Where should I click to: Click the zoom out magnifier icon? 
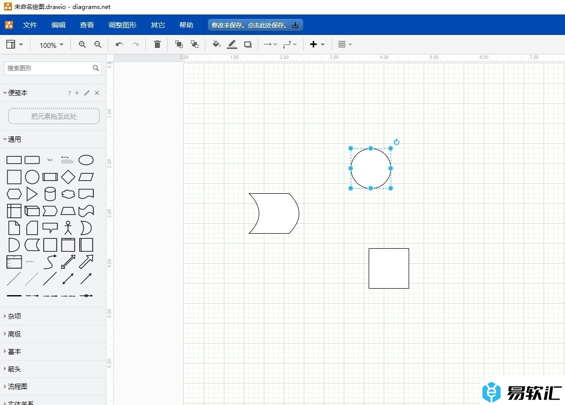pyautogui.click(x=97, y=44)
